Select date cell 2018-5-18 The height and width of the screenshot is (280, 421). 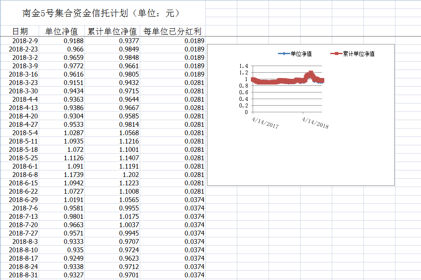click(x=20, y=150)
